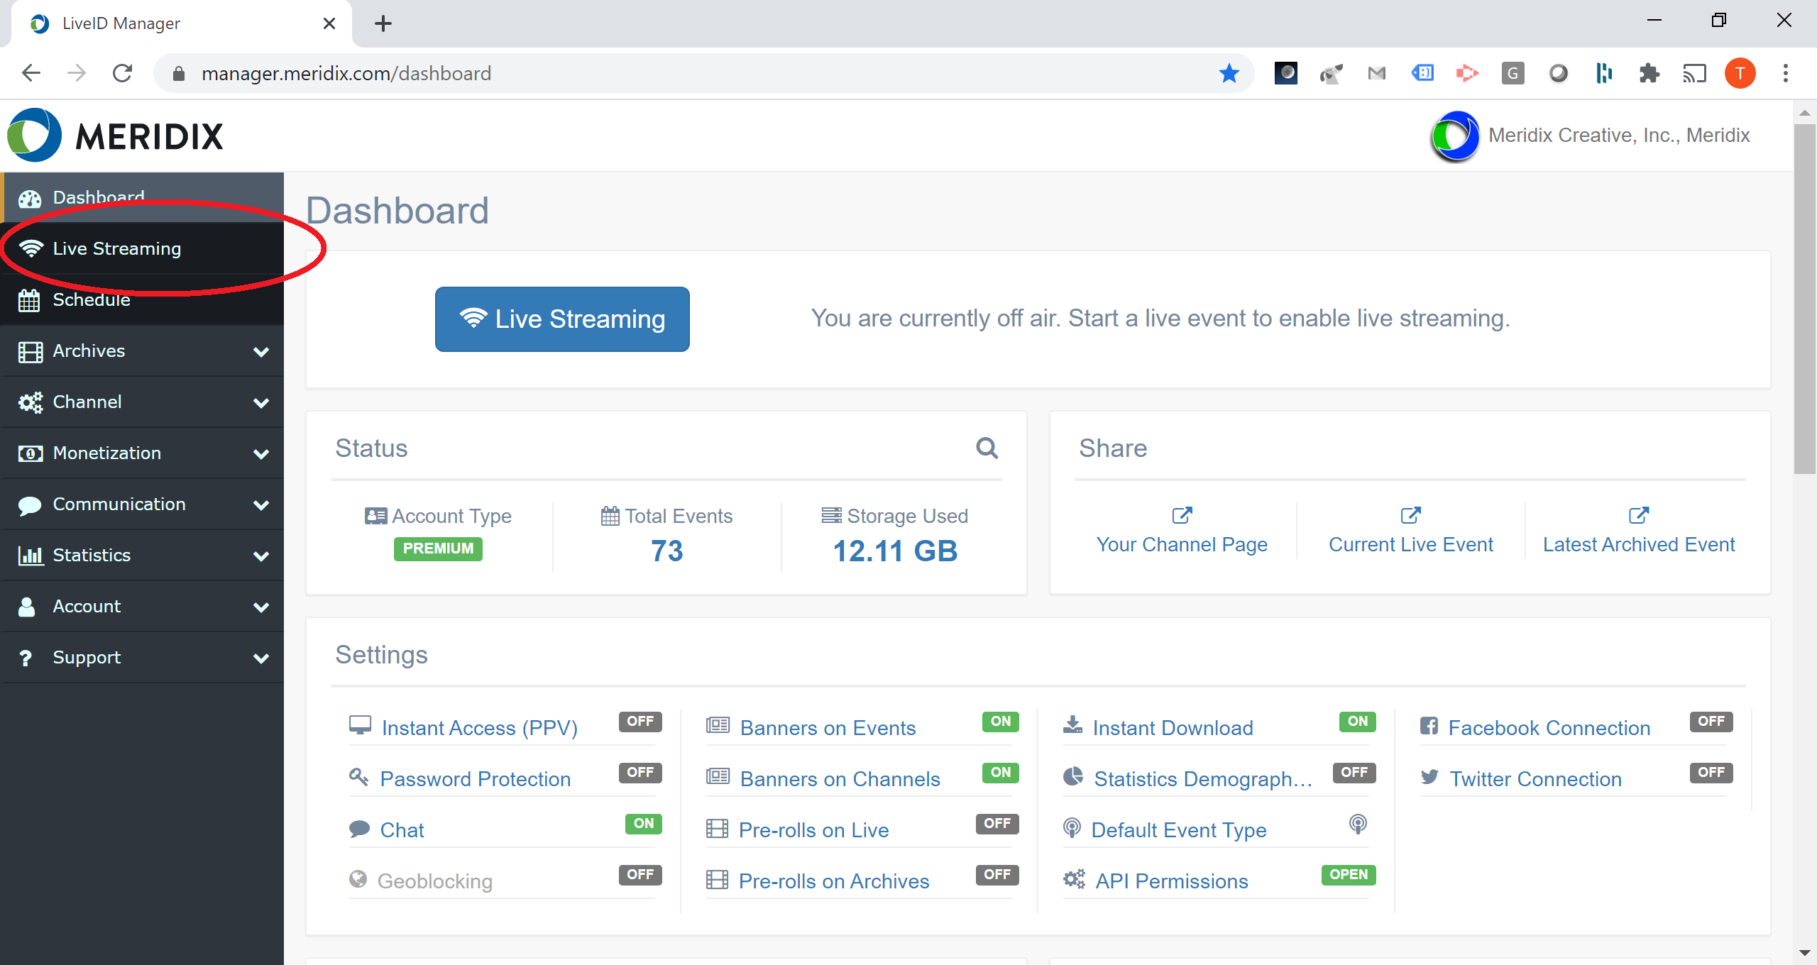Click the browser address bar URL
The height and width of the screenshot is (965, 1817).
pos(346,73)
